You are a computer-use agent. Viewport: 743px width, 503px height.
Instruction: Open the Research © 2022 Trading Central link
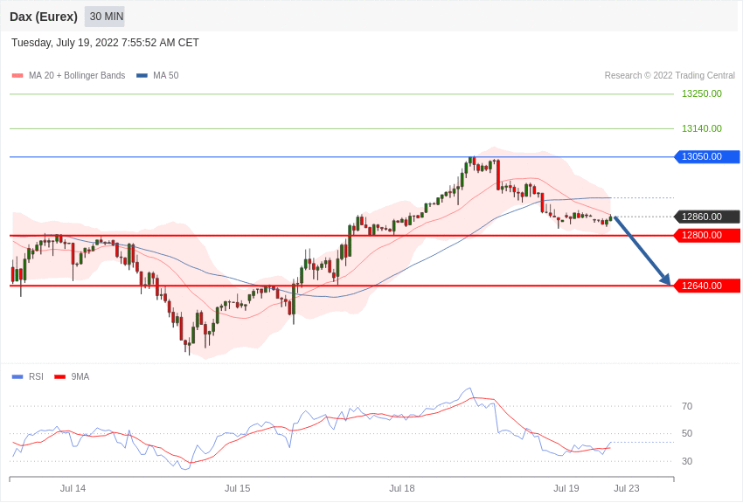670,76
